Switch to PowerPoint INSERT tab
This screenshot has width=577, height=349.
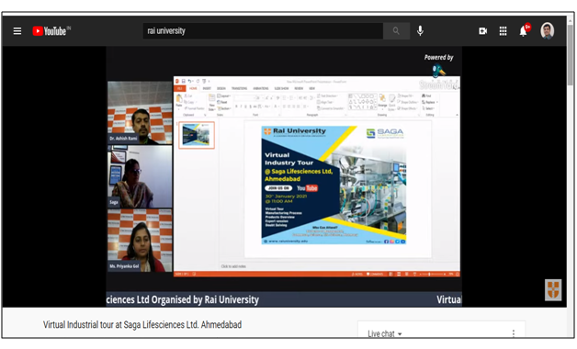click(207, 88)
